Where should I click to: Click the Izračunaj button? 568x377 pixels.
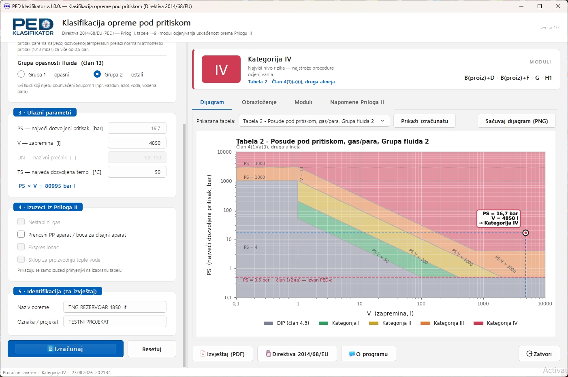[66, 349]
